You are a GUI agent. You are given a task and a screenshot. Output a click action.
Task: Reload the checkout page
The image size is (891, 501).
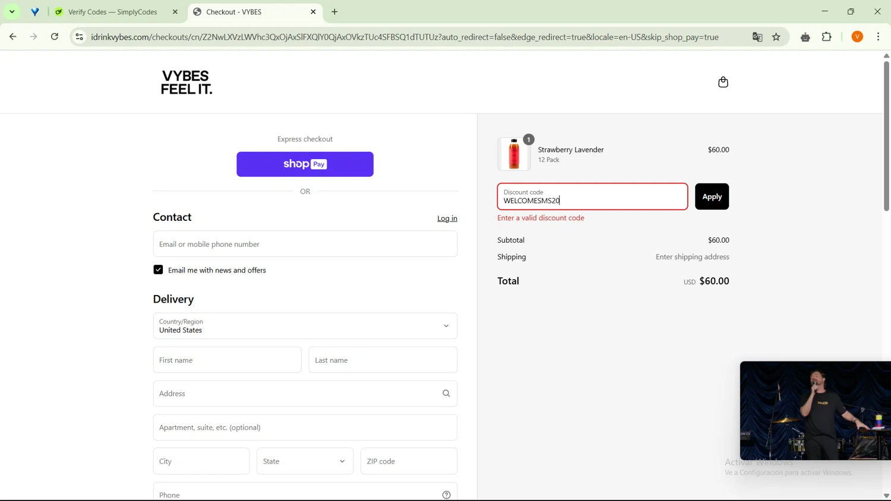55,37
